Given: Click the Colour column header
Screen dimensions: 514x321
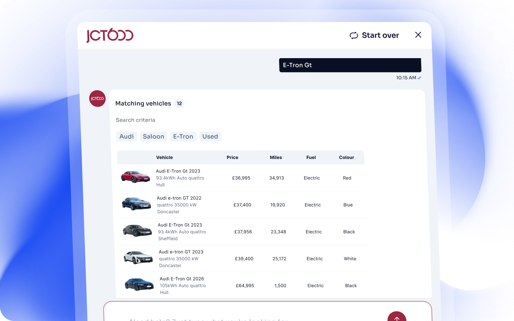Looking at the screenshot, I should pos(347,157).
